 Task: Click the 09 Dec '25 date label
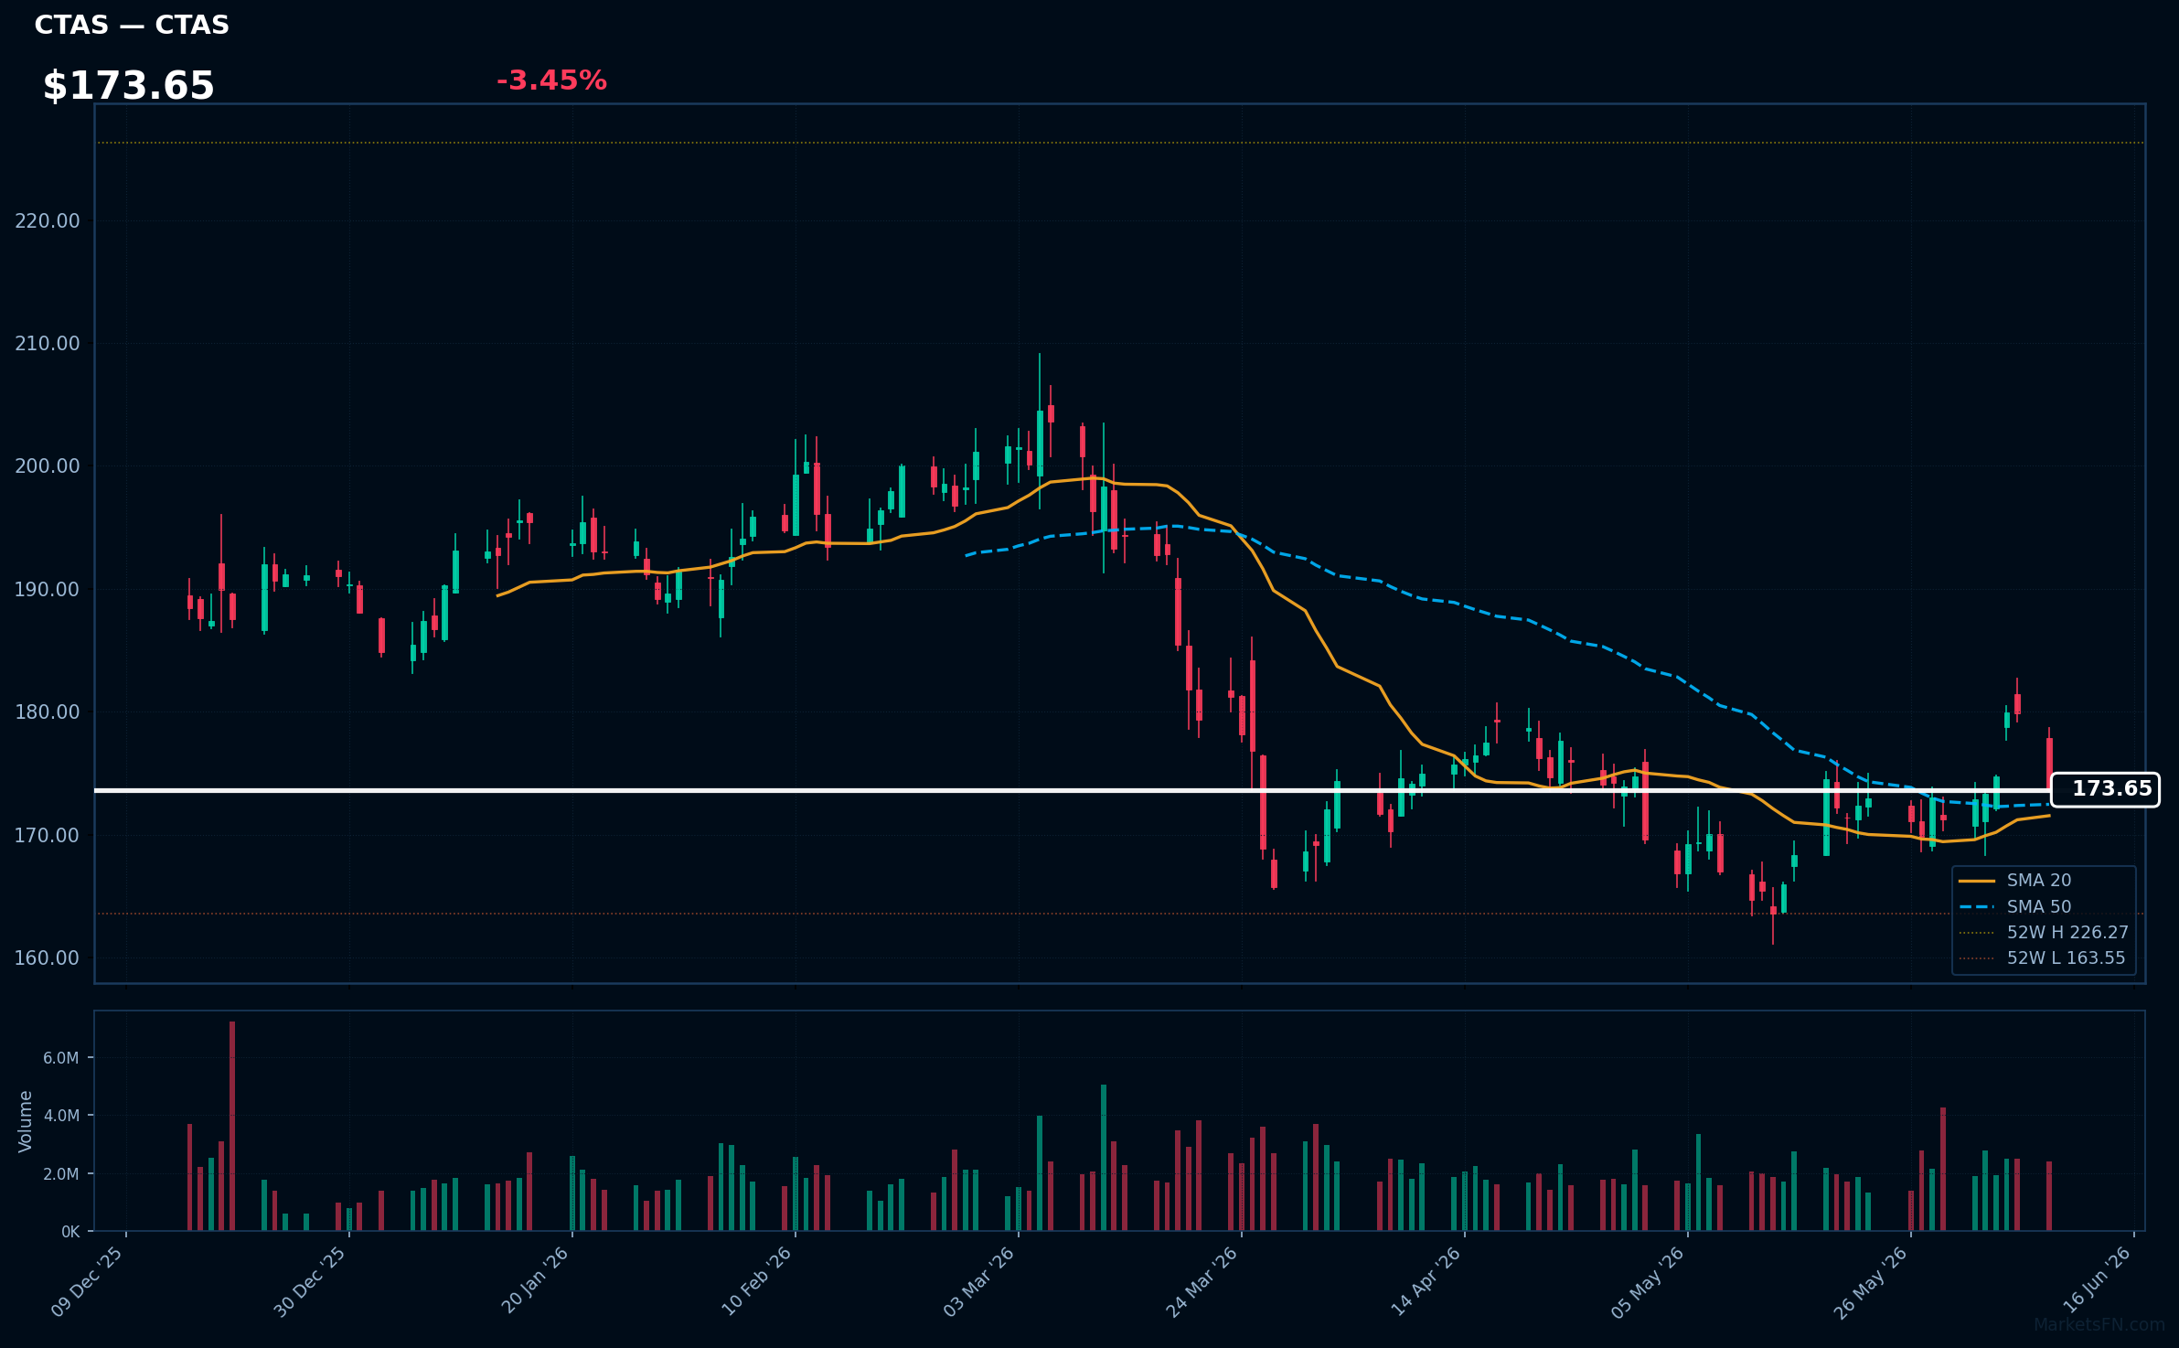click(87, 1281)
